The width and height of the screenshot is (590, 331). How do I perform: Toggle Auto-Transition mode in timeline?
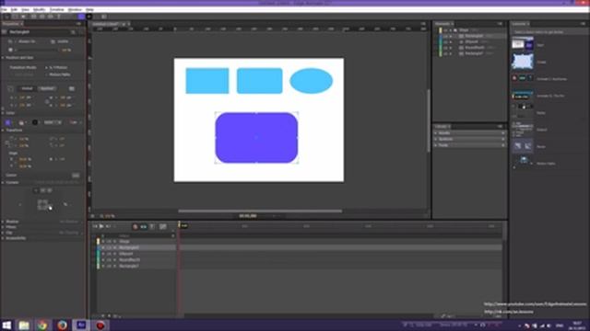144,227
